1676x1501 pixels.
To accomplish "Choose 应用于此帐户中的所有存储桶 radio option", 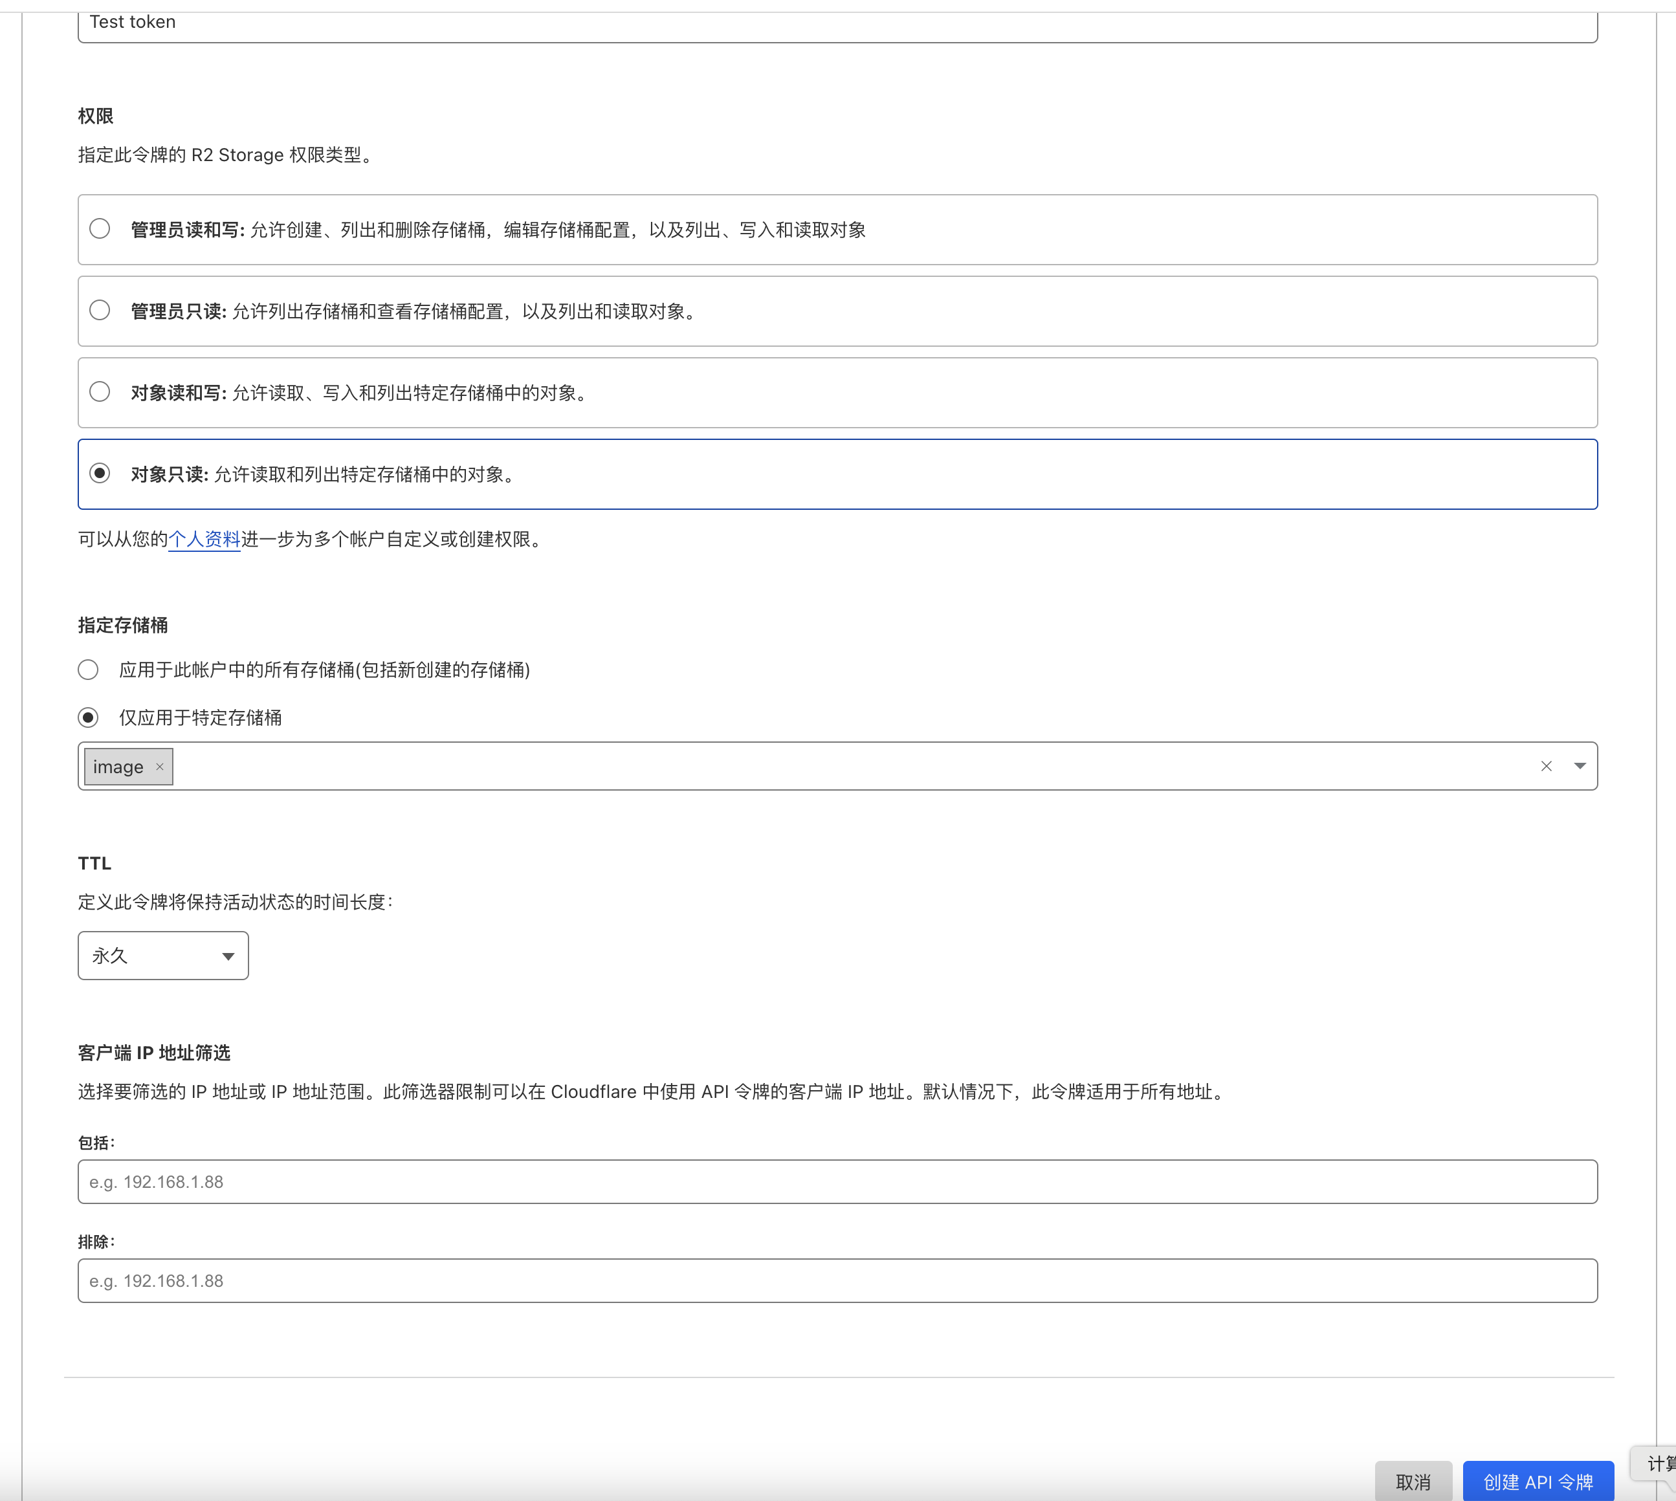I will pos(88,670).
